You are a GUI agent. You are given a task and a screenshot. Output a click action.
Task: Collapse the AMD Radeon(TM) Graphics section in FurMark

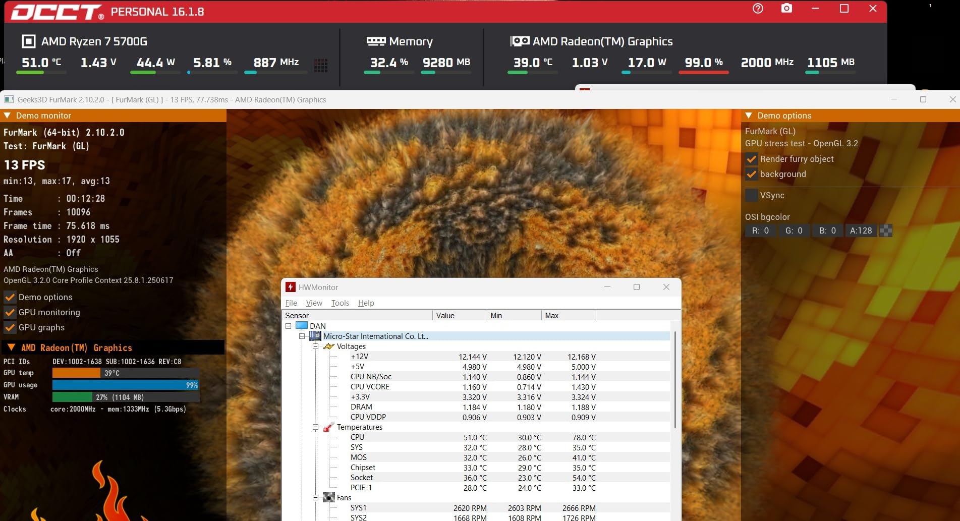pos(11,348)
